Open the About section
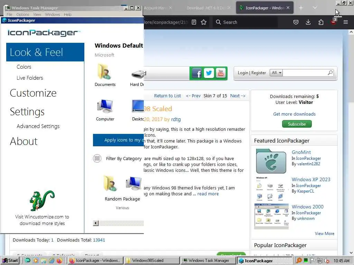Screen dimensions: 354x265 (x=24, y=141)
